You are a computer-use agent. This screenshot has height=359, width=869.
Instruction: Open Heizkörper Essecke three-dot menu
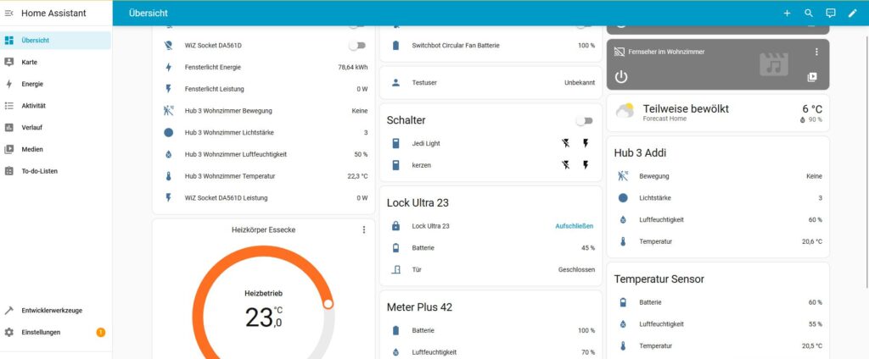364,229
